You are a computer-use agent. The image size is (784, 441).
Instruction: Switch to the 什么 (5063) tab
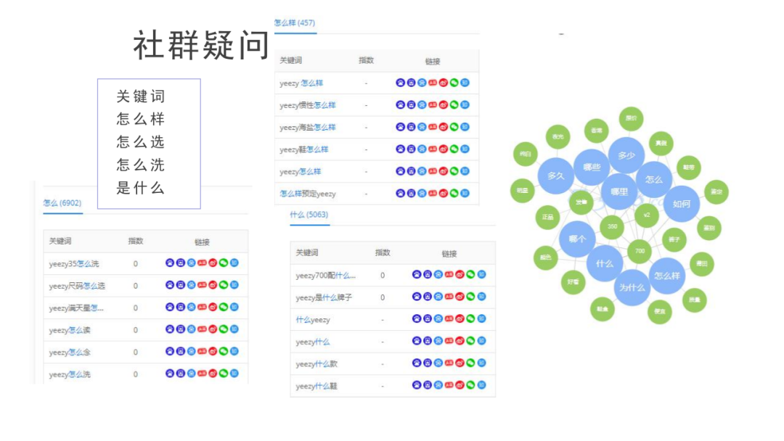pos(309,215)
